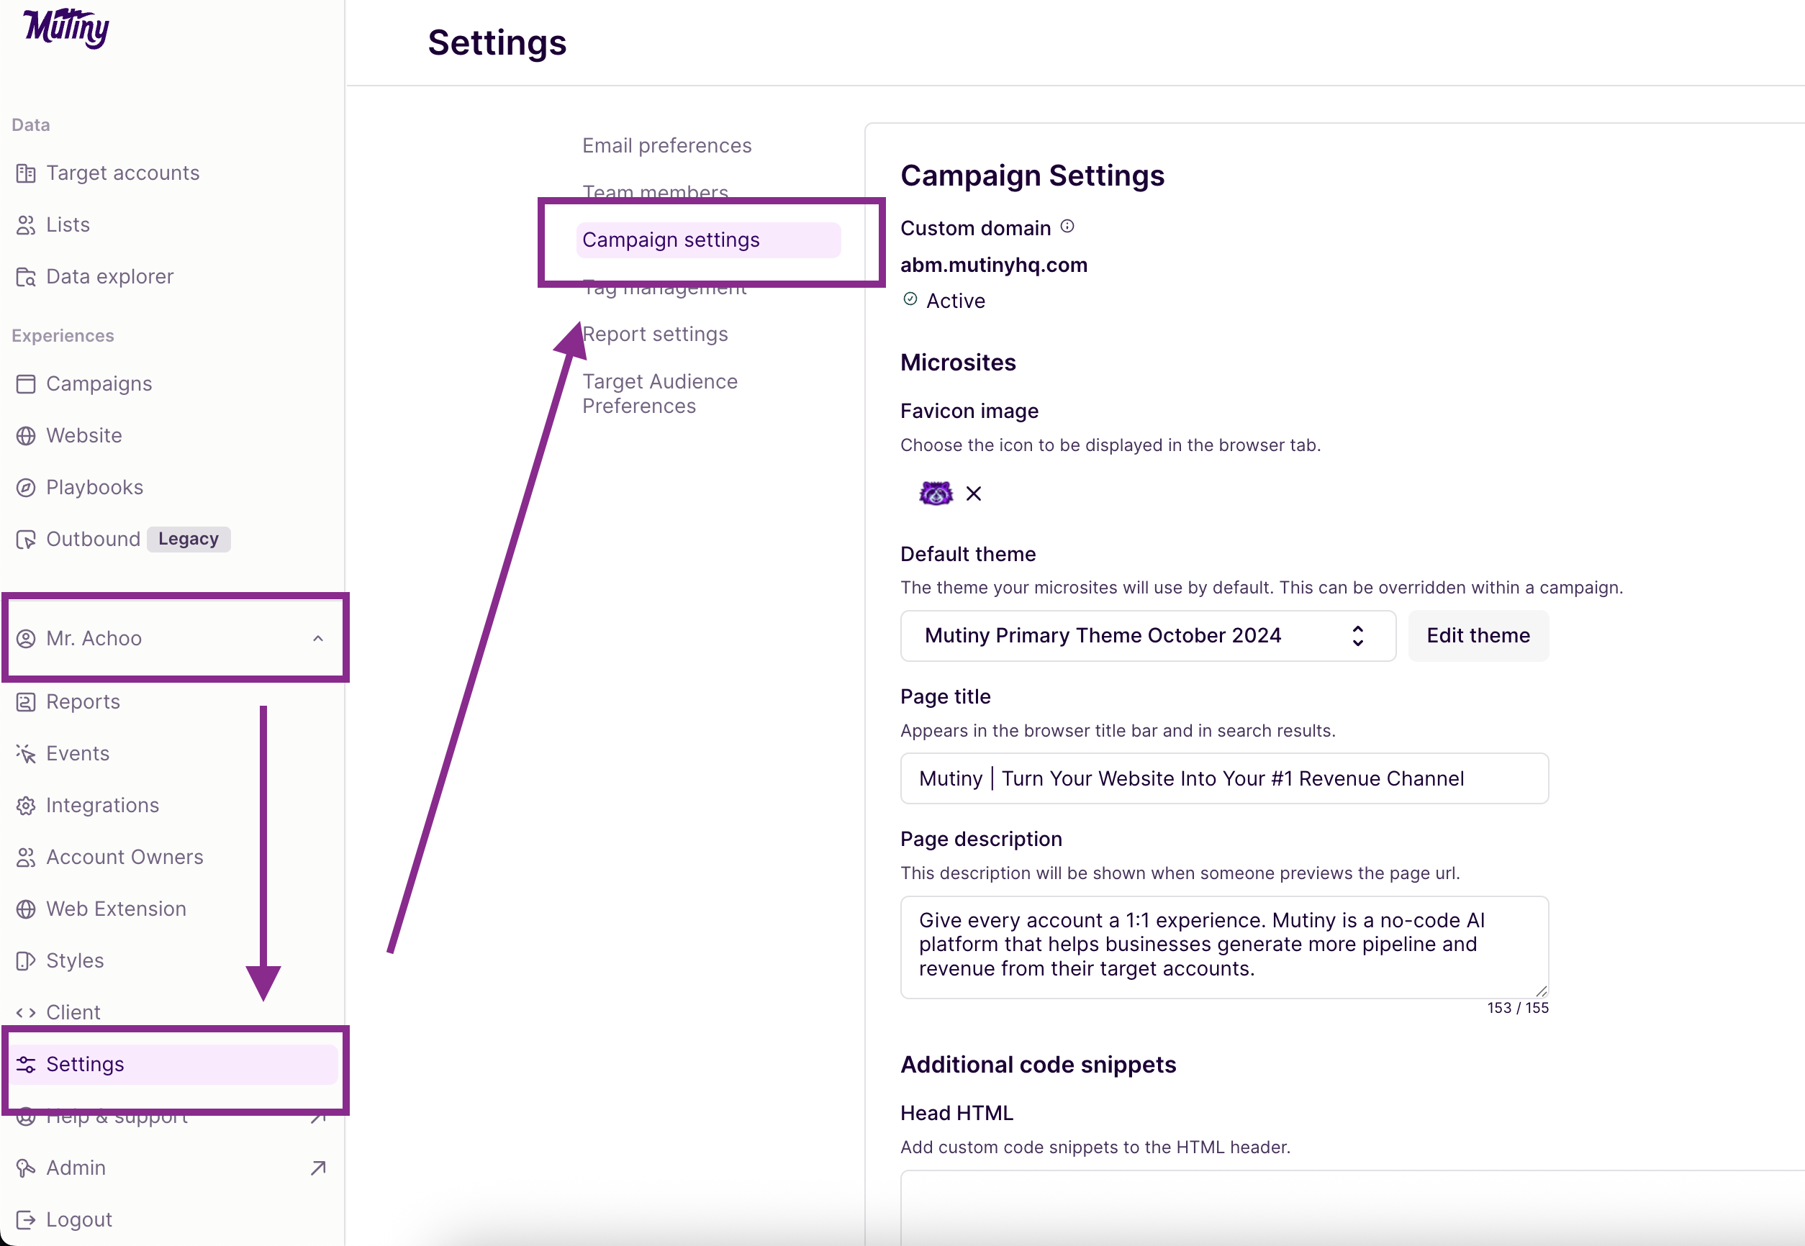Click the Head HTML code snippet field
The image size is (1805, 1246).
click(1353, 1208)
